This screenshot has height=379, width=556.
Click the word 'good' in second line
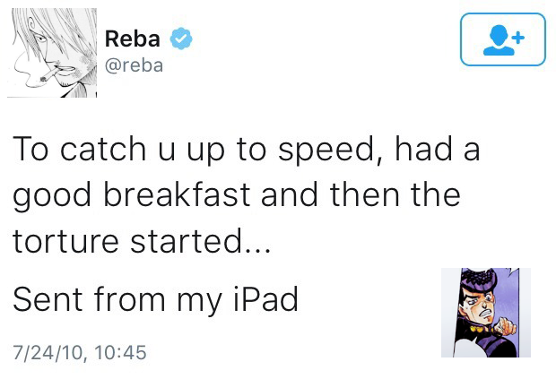coord(52,195)
